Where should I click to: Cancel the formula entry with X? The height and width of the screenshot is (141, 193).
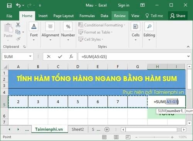49,57
